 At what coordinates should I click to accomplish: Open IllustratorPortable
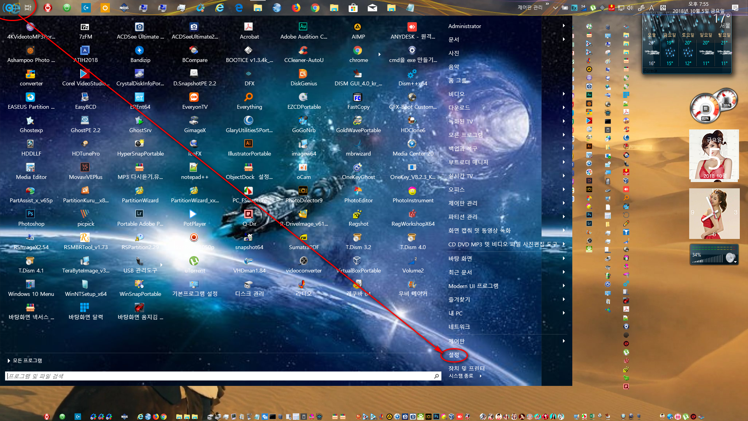[249, 148]
